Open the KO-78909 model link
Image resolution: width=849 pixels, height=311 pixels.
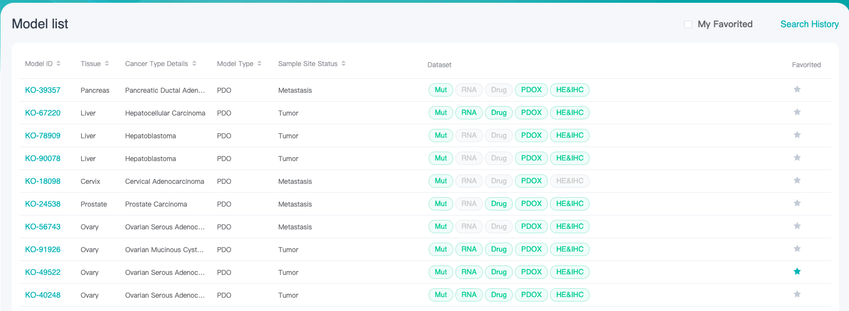click(x=43, y=136)
